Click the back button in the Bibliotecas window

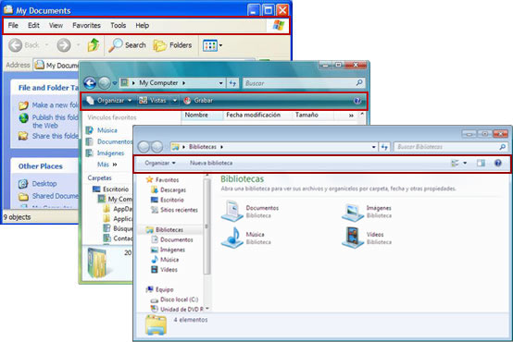point(144,147)
